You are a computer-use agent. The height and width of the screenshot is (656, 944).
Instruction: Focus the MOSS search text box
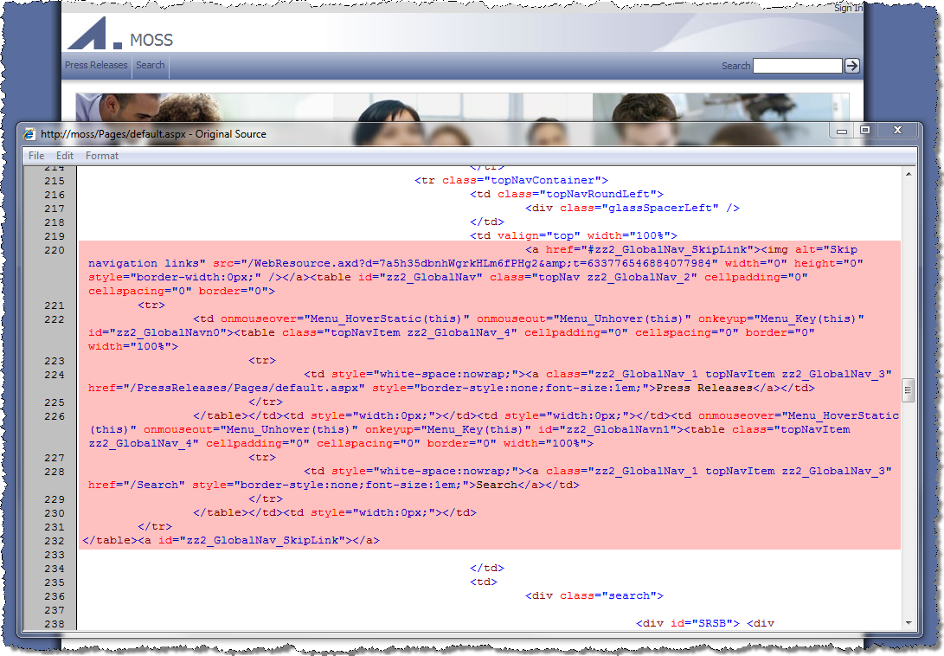click(x=797, y=66)
